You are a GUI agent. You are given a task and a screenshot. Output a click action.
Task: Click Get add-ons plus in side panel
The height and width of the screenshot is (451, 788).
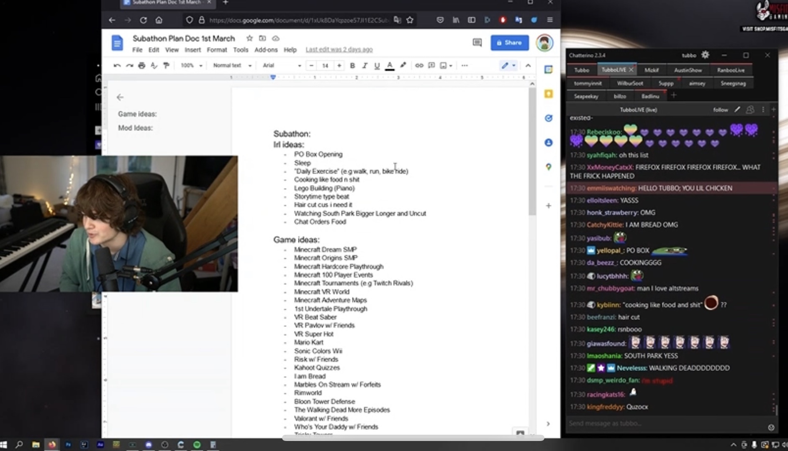point(548,206)
